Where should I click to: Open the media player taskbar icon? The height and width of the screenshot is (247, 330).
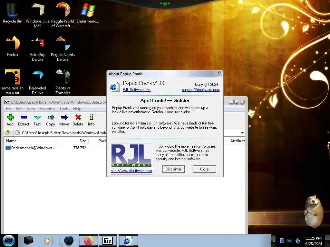click(48, 241)
